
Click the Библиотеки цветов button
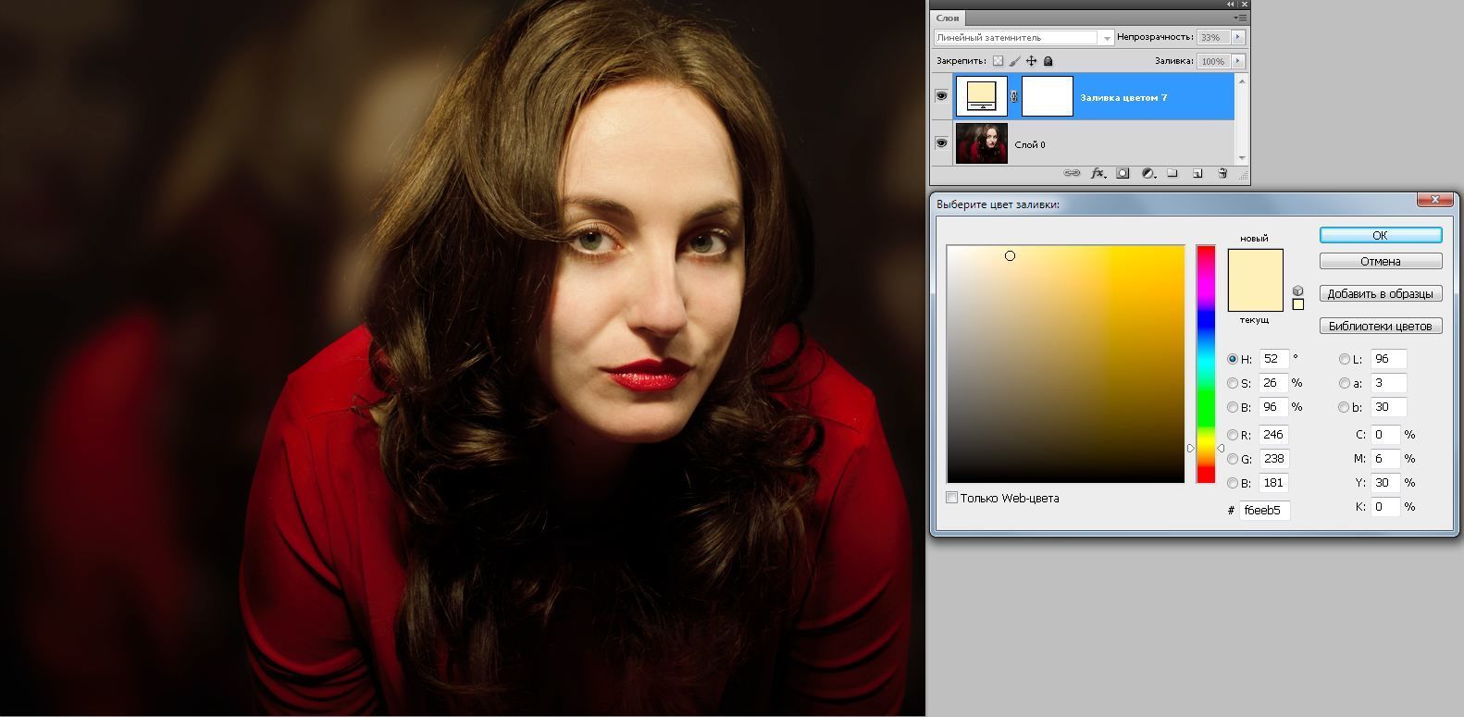[x=1380, y=326]
